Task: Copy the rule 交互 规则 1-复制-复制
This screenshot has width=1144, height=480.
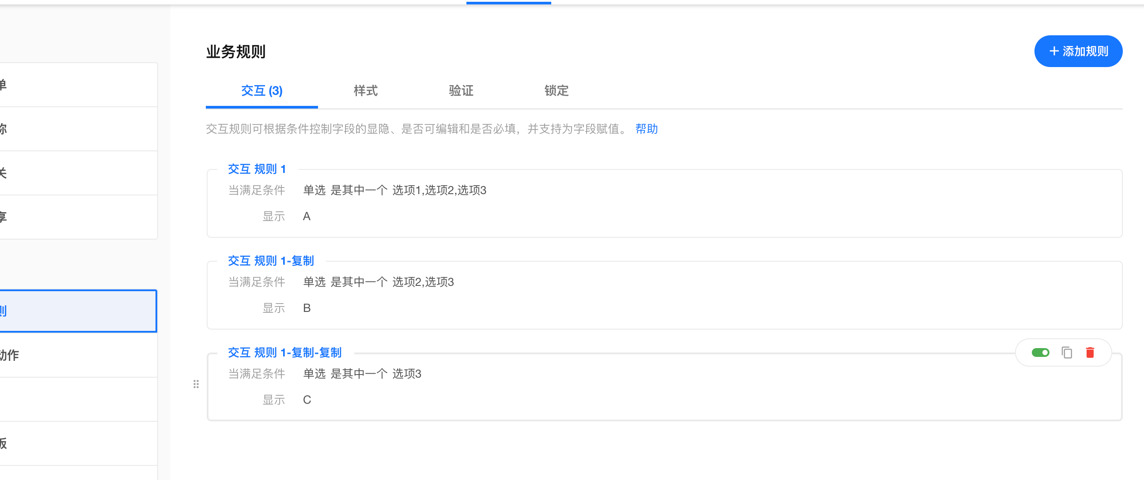Action: (1066, 352)
